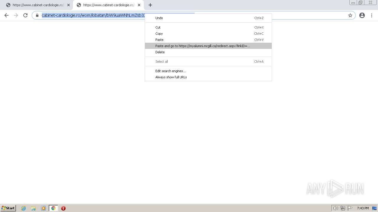378x212 pixels.
Task: Choose Cut from the context menu
Action: point(208,27)
